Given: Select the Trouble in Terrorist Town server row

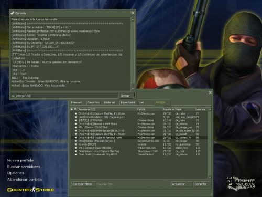Looking at the screenshot, I should [x=139, y=138].
